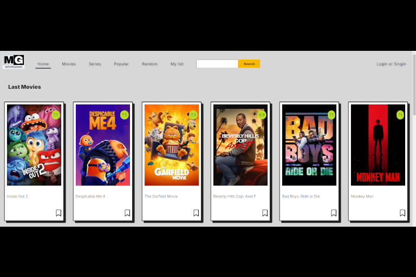Image resolution: width=416 pixels, height=277 pixels.
Task: Bookmark Inside Out 2
Action: click(x=58, y=213)
